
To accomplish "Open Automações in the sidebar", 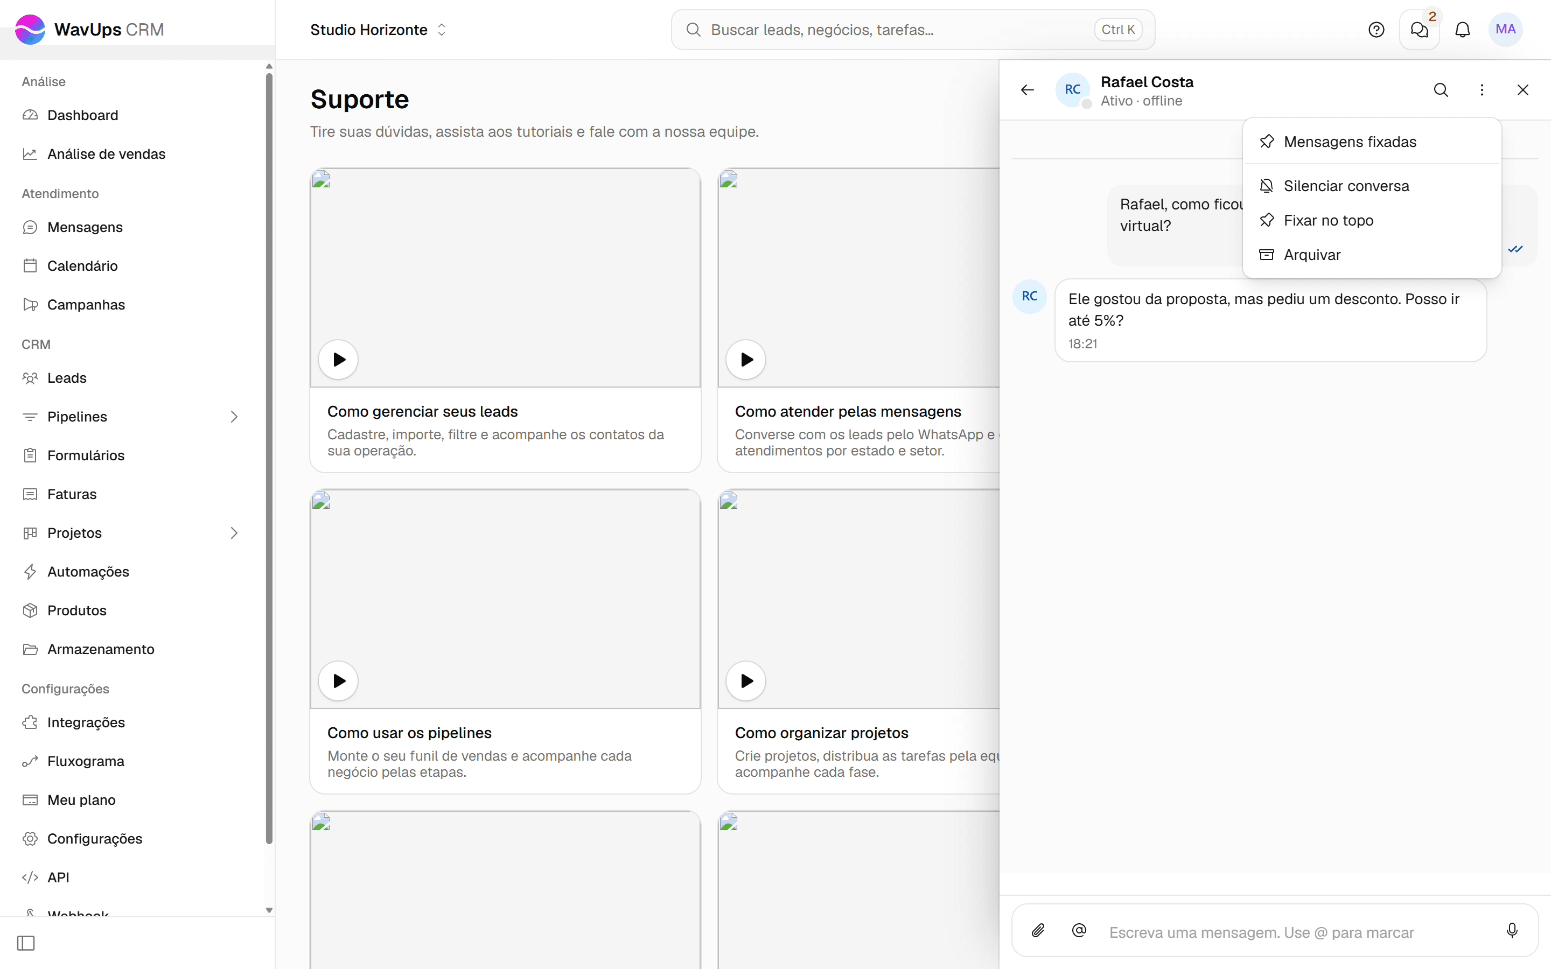I will [x=131, y=572].
